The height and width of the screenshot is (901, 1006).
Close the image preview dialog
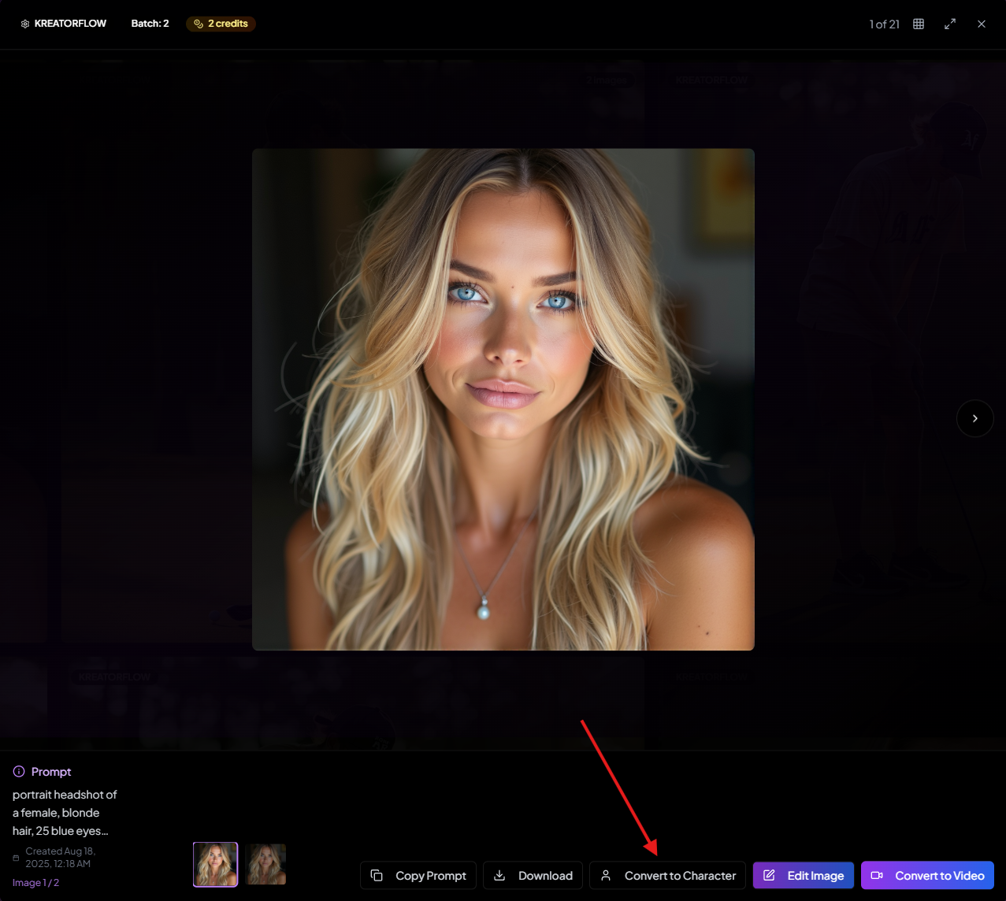[982, 24]
